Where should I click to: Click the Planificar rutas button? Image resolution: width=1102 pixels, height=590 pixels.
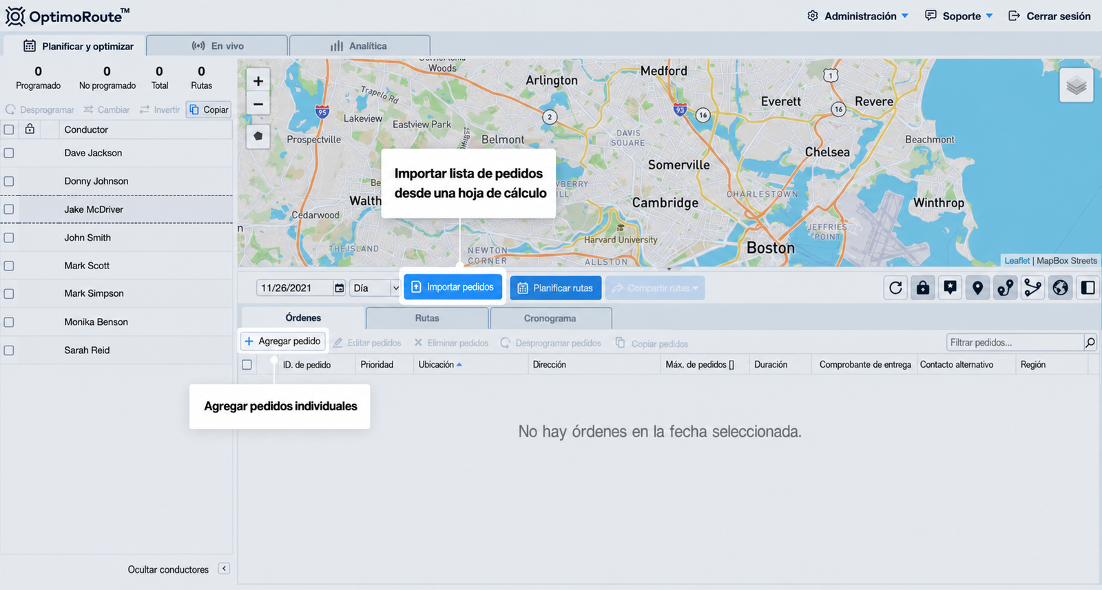point(556,288)
